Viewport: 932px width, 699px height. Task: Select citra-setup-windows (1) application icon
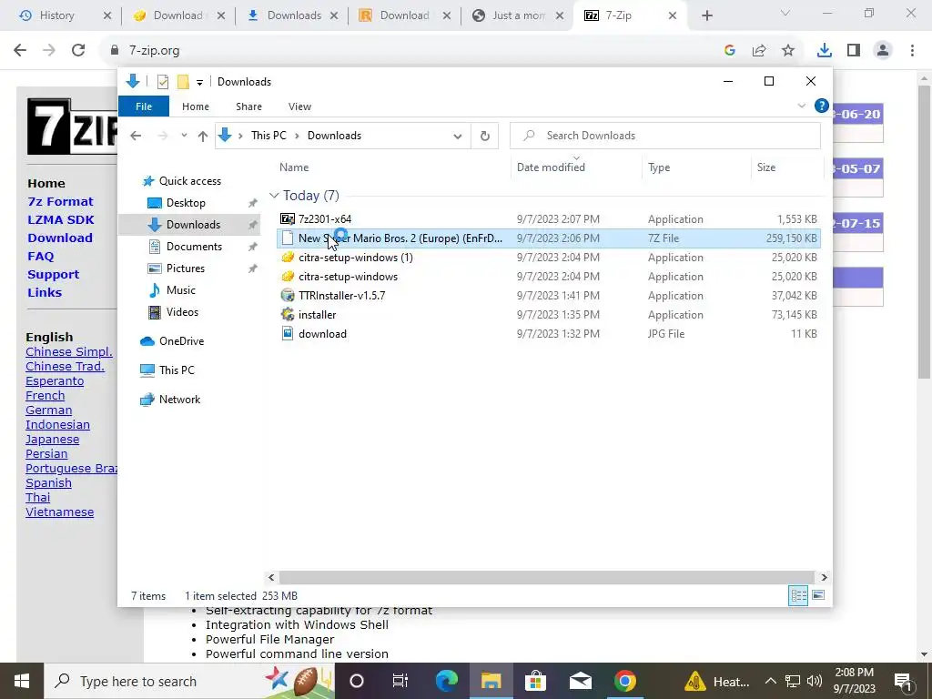(288, 258)
